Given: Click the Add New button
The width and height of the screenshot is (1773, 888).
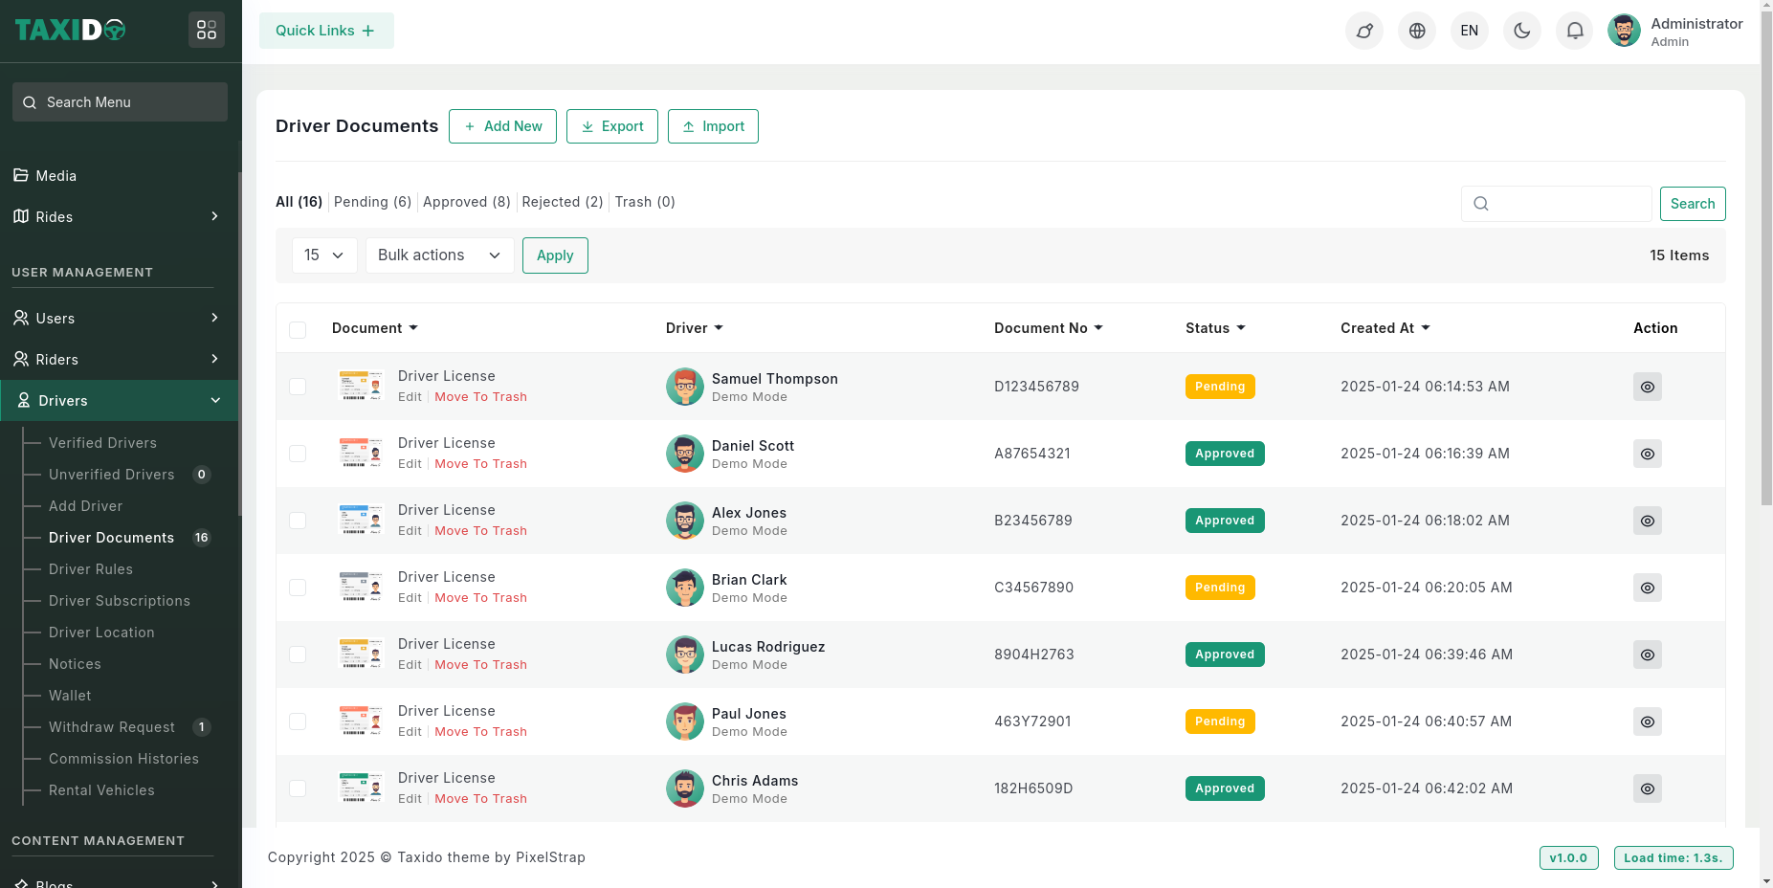Looking at the screenshot, I should tap(502, 126).
